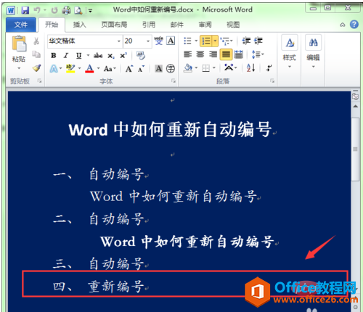Click enclosed character 字 icon

click(171, 69)
